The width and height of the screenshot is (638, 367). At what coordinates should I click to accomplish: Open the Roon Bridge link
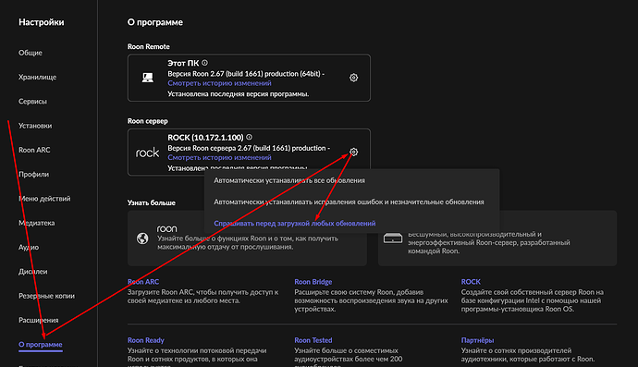[x=313, y=282]
